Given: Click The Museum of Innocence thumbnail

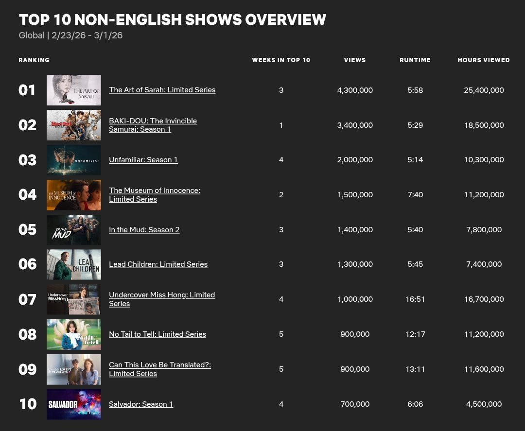Looking at the screenshot, I should [74, 195].
